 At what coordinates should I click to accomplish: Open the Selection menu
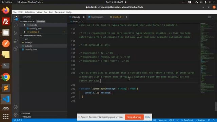(29, 12)
